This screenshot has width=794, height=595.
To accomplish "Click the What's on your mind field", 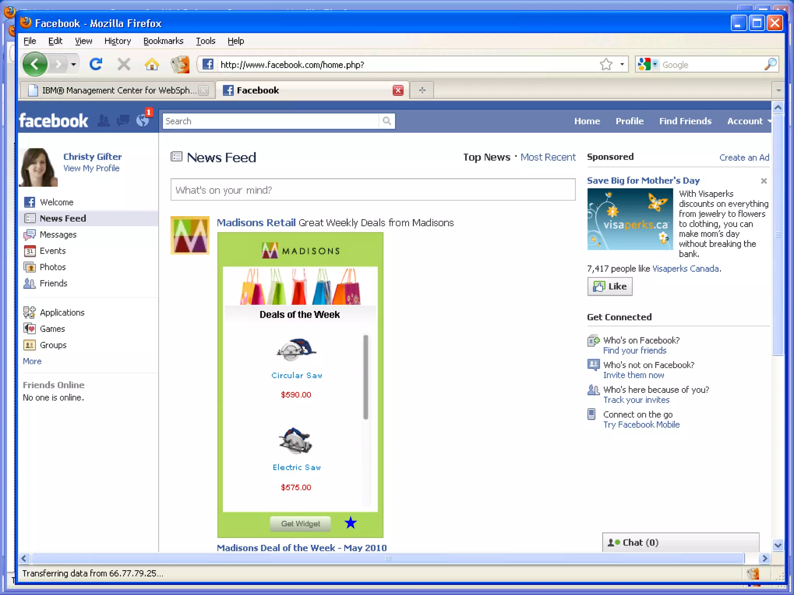I will pyautogui.click(x=373, y=190).
